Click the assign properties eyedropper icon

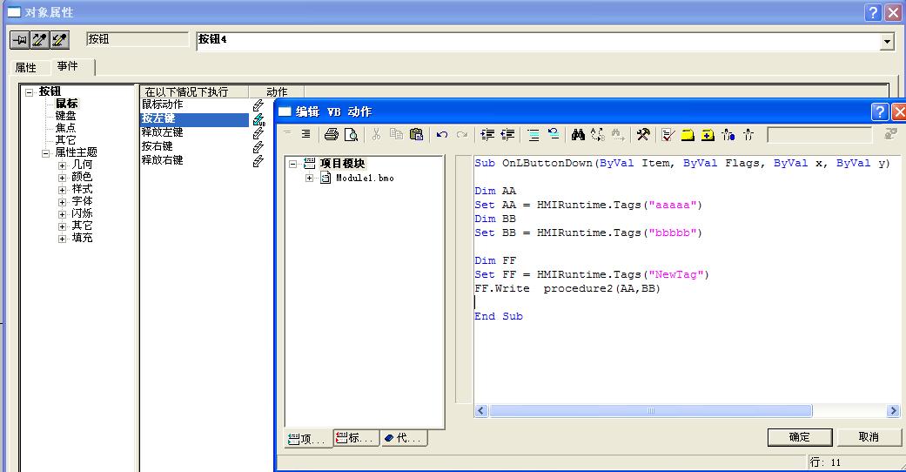59,40
